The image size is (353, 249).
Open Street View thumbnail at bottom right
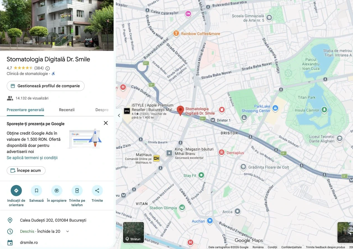point(345,232)
